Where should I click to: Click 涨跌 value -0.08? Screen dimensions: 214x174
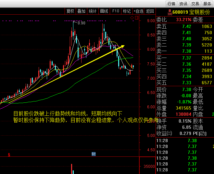[x=186, y=96]
